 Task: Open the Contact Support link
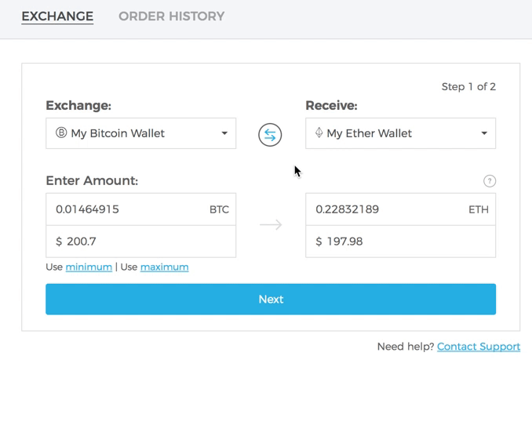click(x=478, y=347)
